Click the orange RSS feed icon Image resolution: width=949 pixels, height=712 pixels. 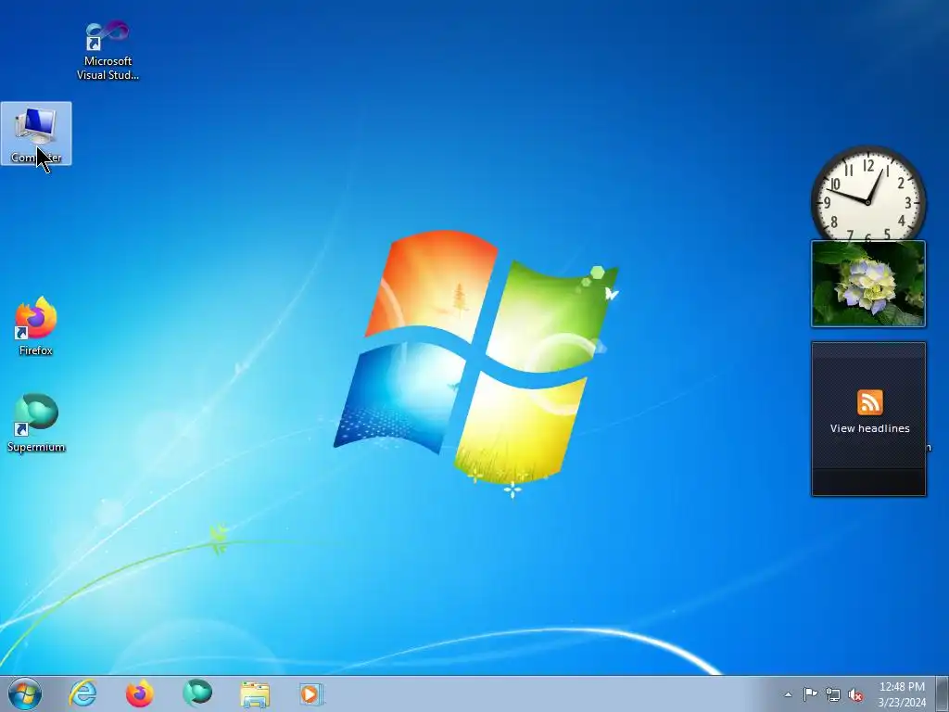pyautogui.click(x=869, y=402)
